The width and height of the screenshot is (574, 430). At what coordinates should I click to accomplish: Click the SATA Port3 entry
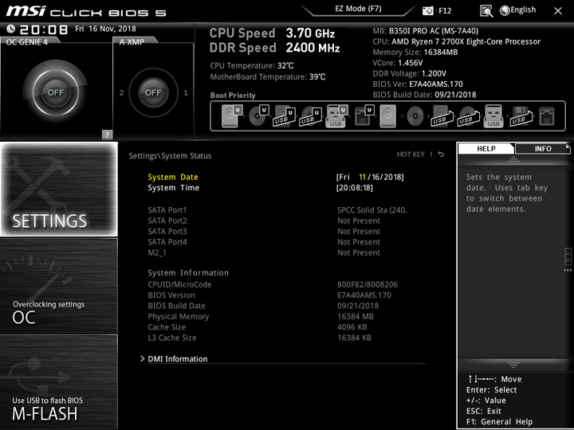point(167,231)
